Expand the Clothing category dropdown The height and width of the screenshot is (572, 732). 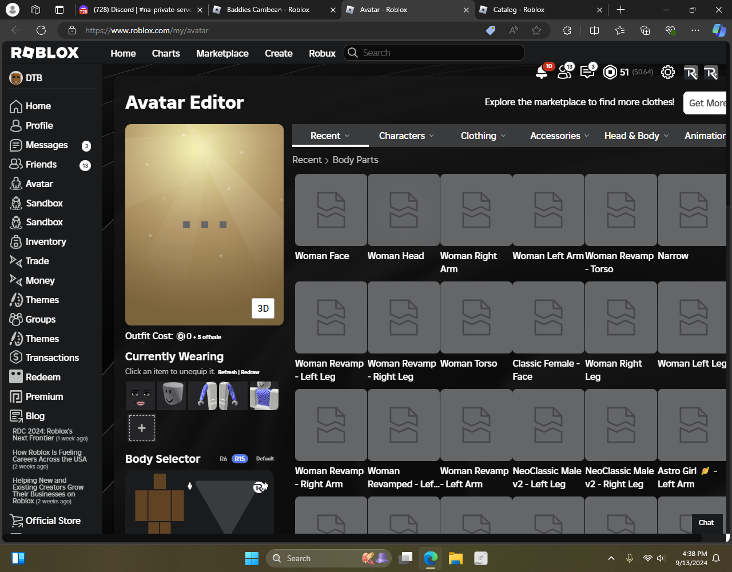483,136
